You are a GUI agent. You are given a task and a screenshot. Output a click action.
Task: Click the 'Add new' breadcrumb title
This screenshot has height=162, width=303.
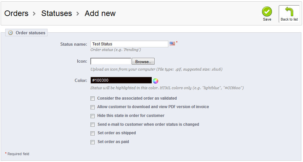tap(100, 13)
